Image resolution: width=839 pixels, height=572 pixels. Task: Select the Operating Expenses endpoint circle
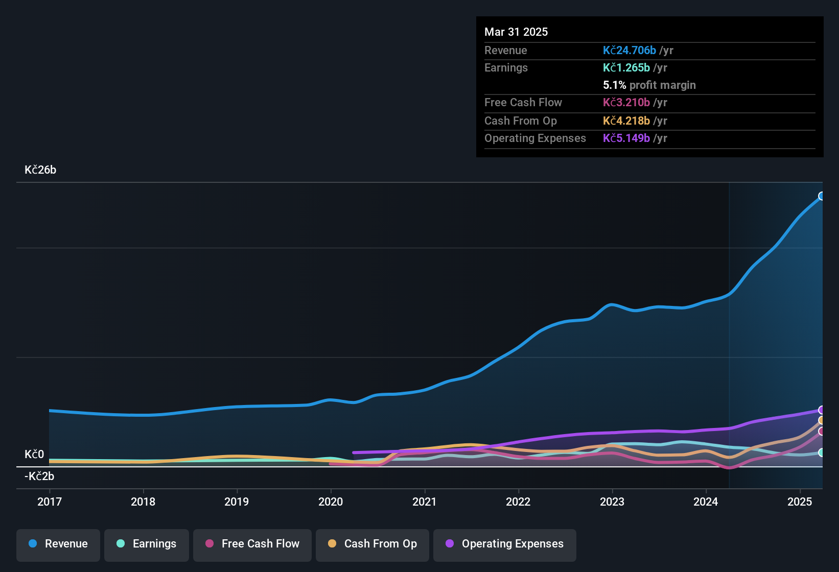coord(822,410)
